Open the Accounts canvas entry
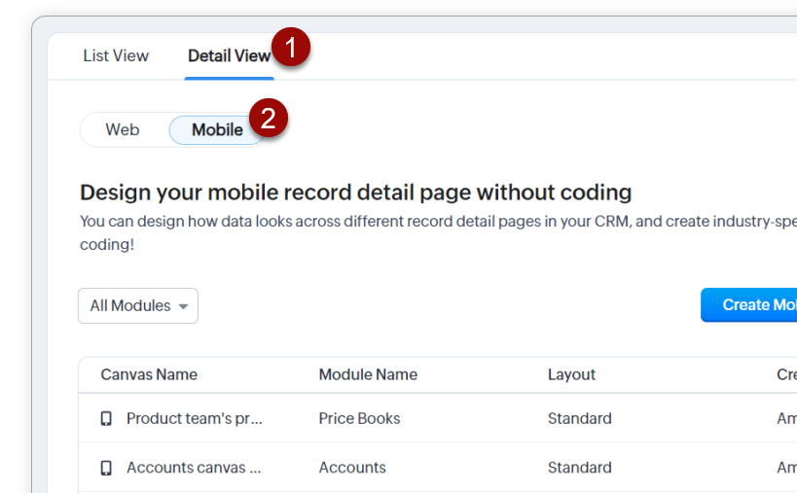 (194, 468)
